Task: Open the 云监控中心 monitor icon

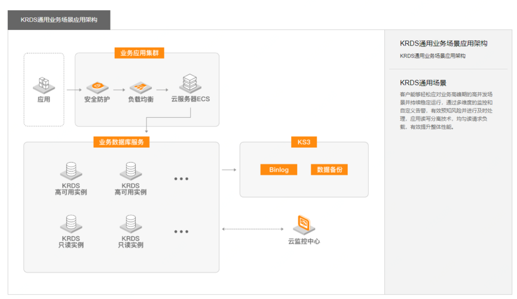Action: pos(304,225)
